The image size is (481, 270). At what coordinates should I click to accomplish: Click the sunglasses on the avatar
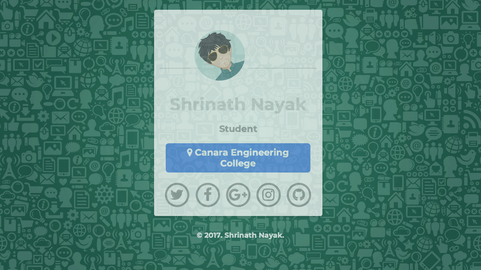tap(218, 54)
